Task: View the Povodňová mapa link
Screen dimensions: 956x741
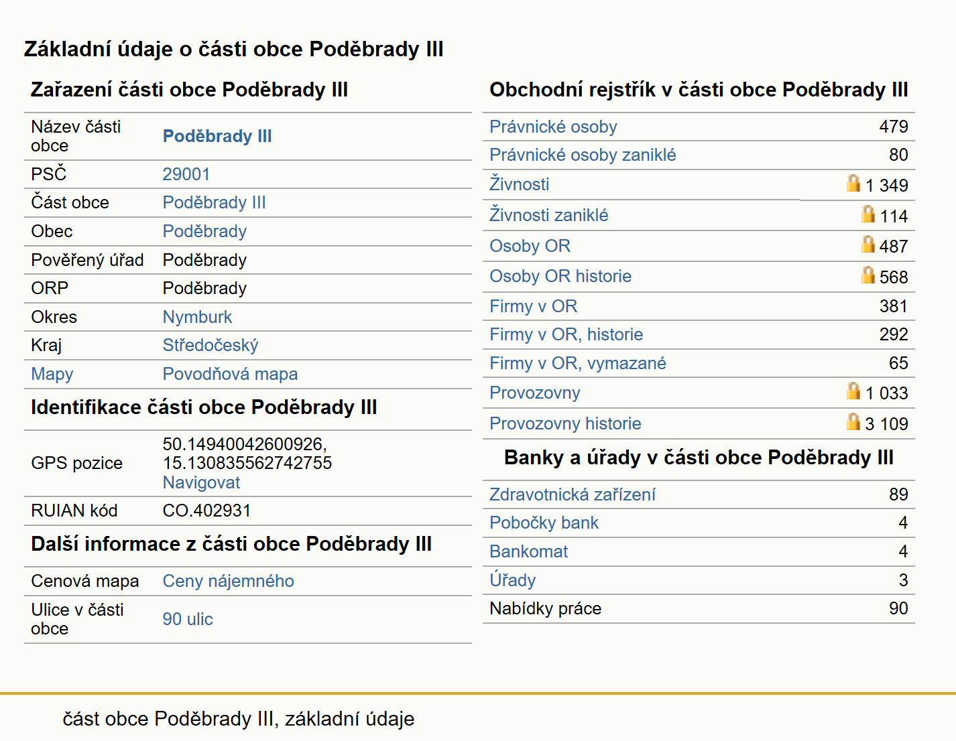Action: click(230, 374)
